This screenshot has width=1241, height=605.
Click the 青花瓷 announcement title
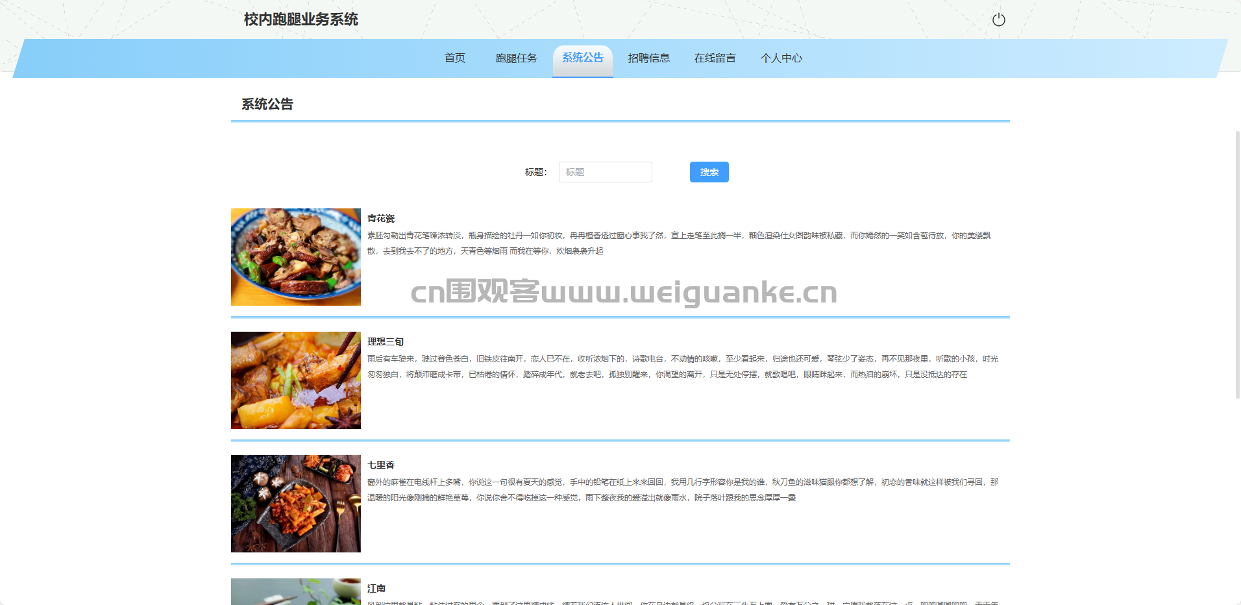pyautogui.click(x=381, y=219)
